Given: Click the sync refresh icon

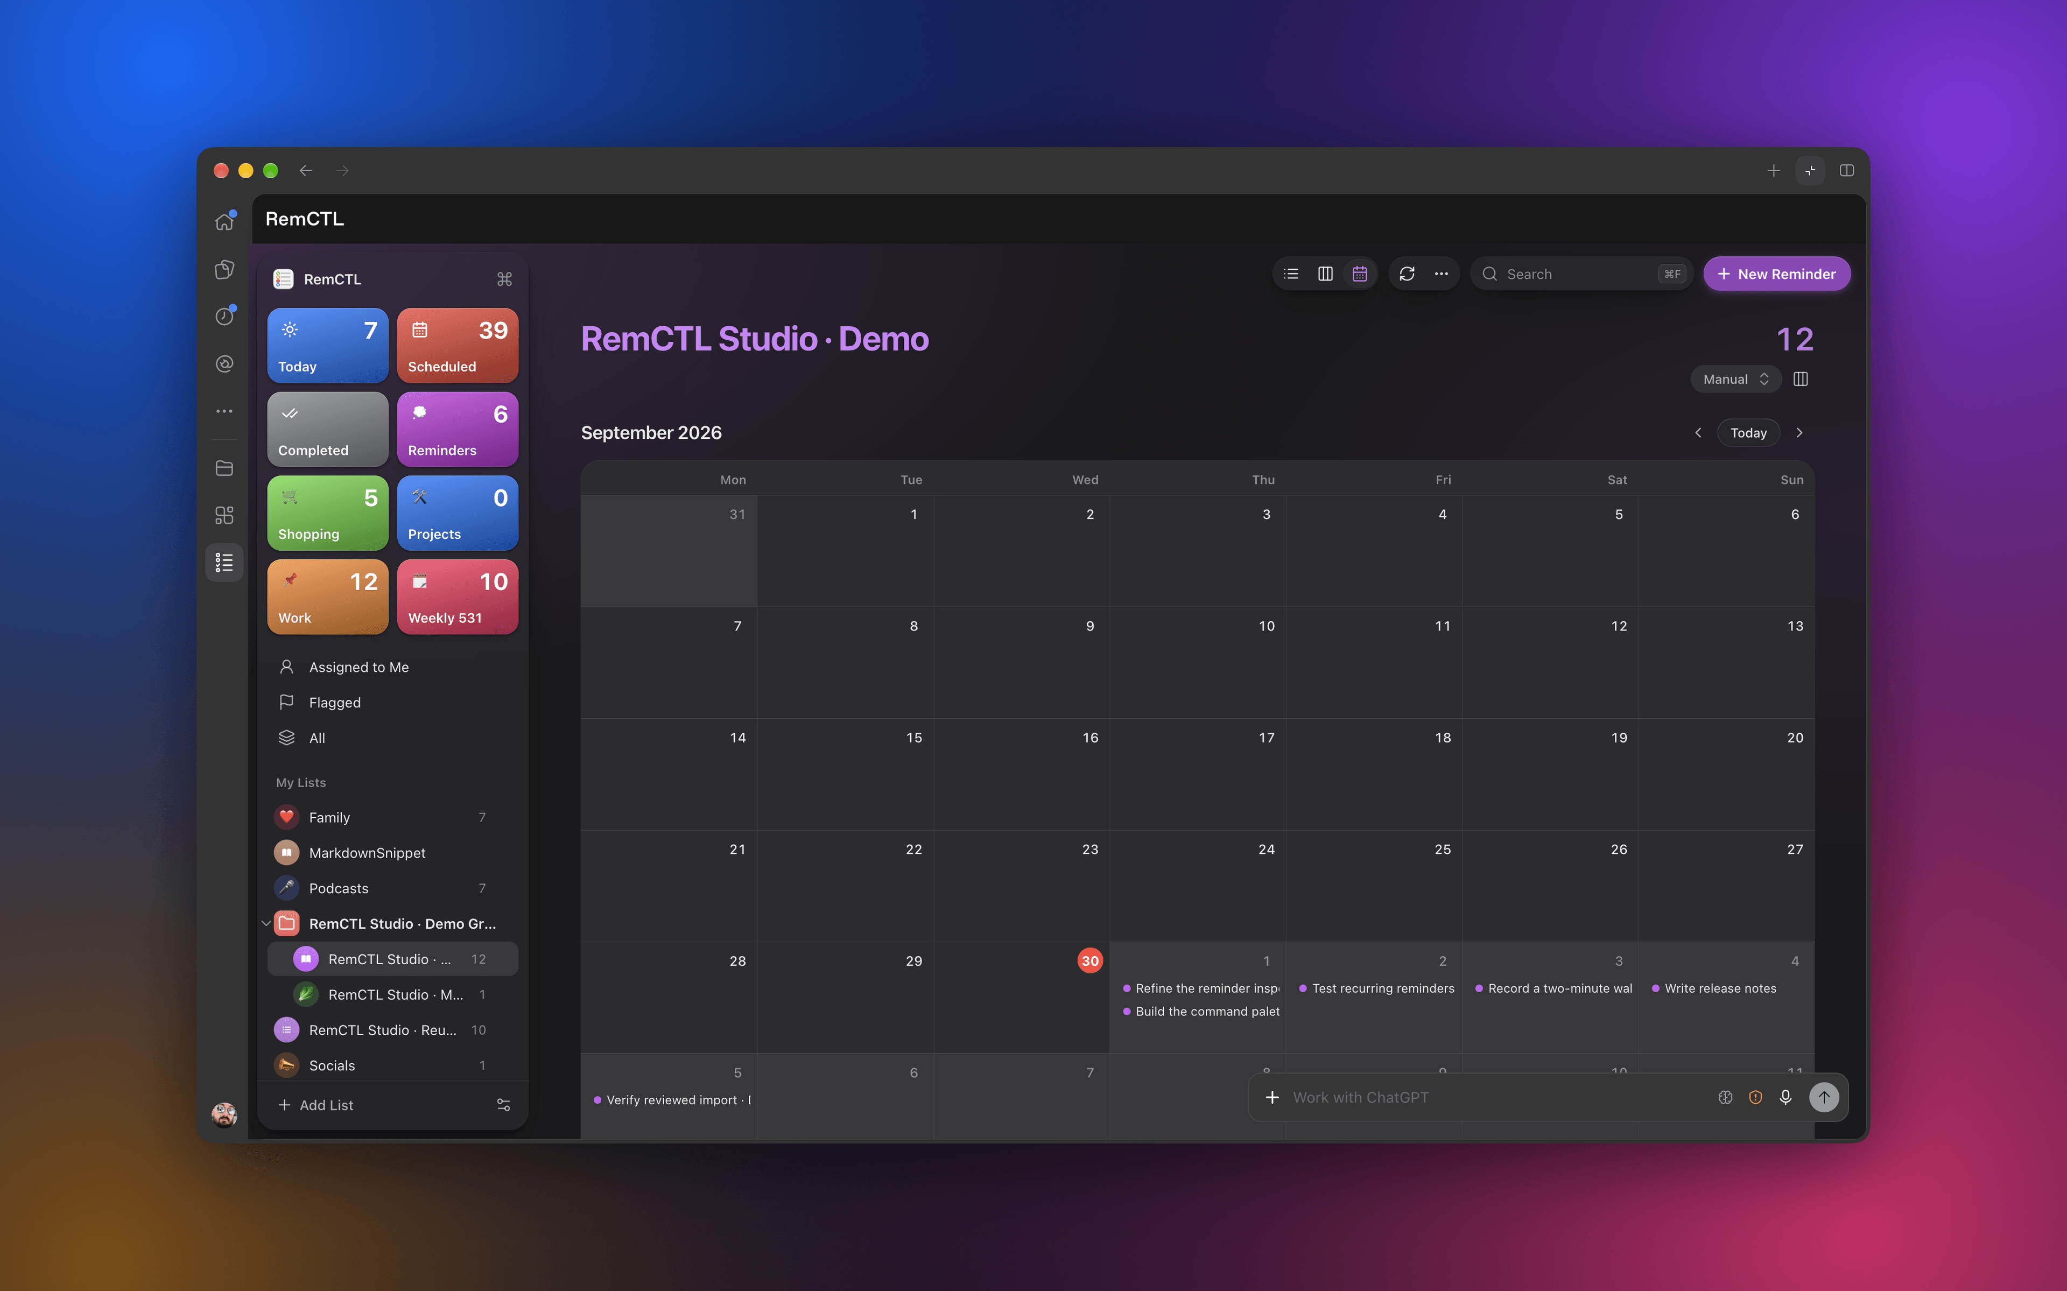Looking at the screenshot, I should pyautogui.click(x=1407, y=274).
